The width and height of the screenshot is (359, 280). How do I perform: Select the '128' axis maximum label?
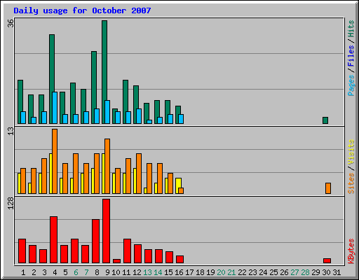pos(11,203)
